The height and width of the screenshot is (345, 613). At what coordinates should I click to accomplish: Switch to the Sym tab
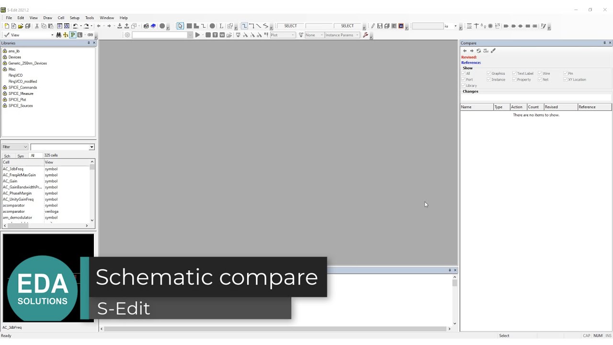click(x=21, y=156)
